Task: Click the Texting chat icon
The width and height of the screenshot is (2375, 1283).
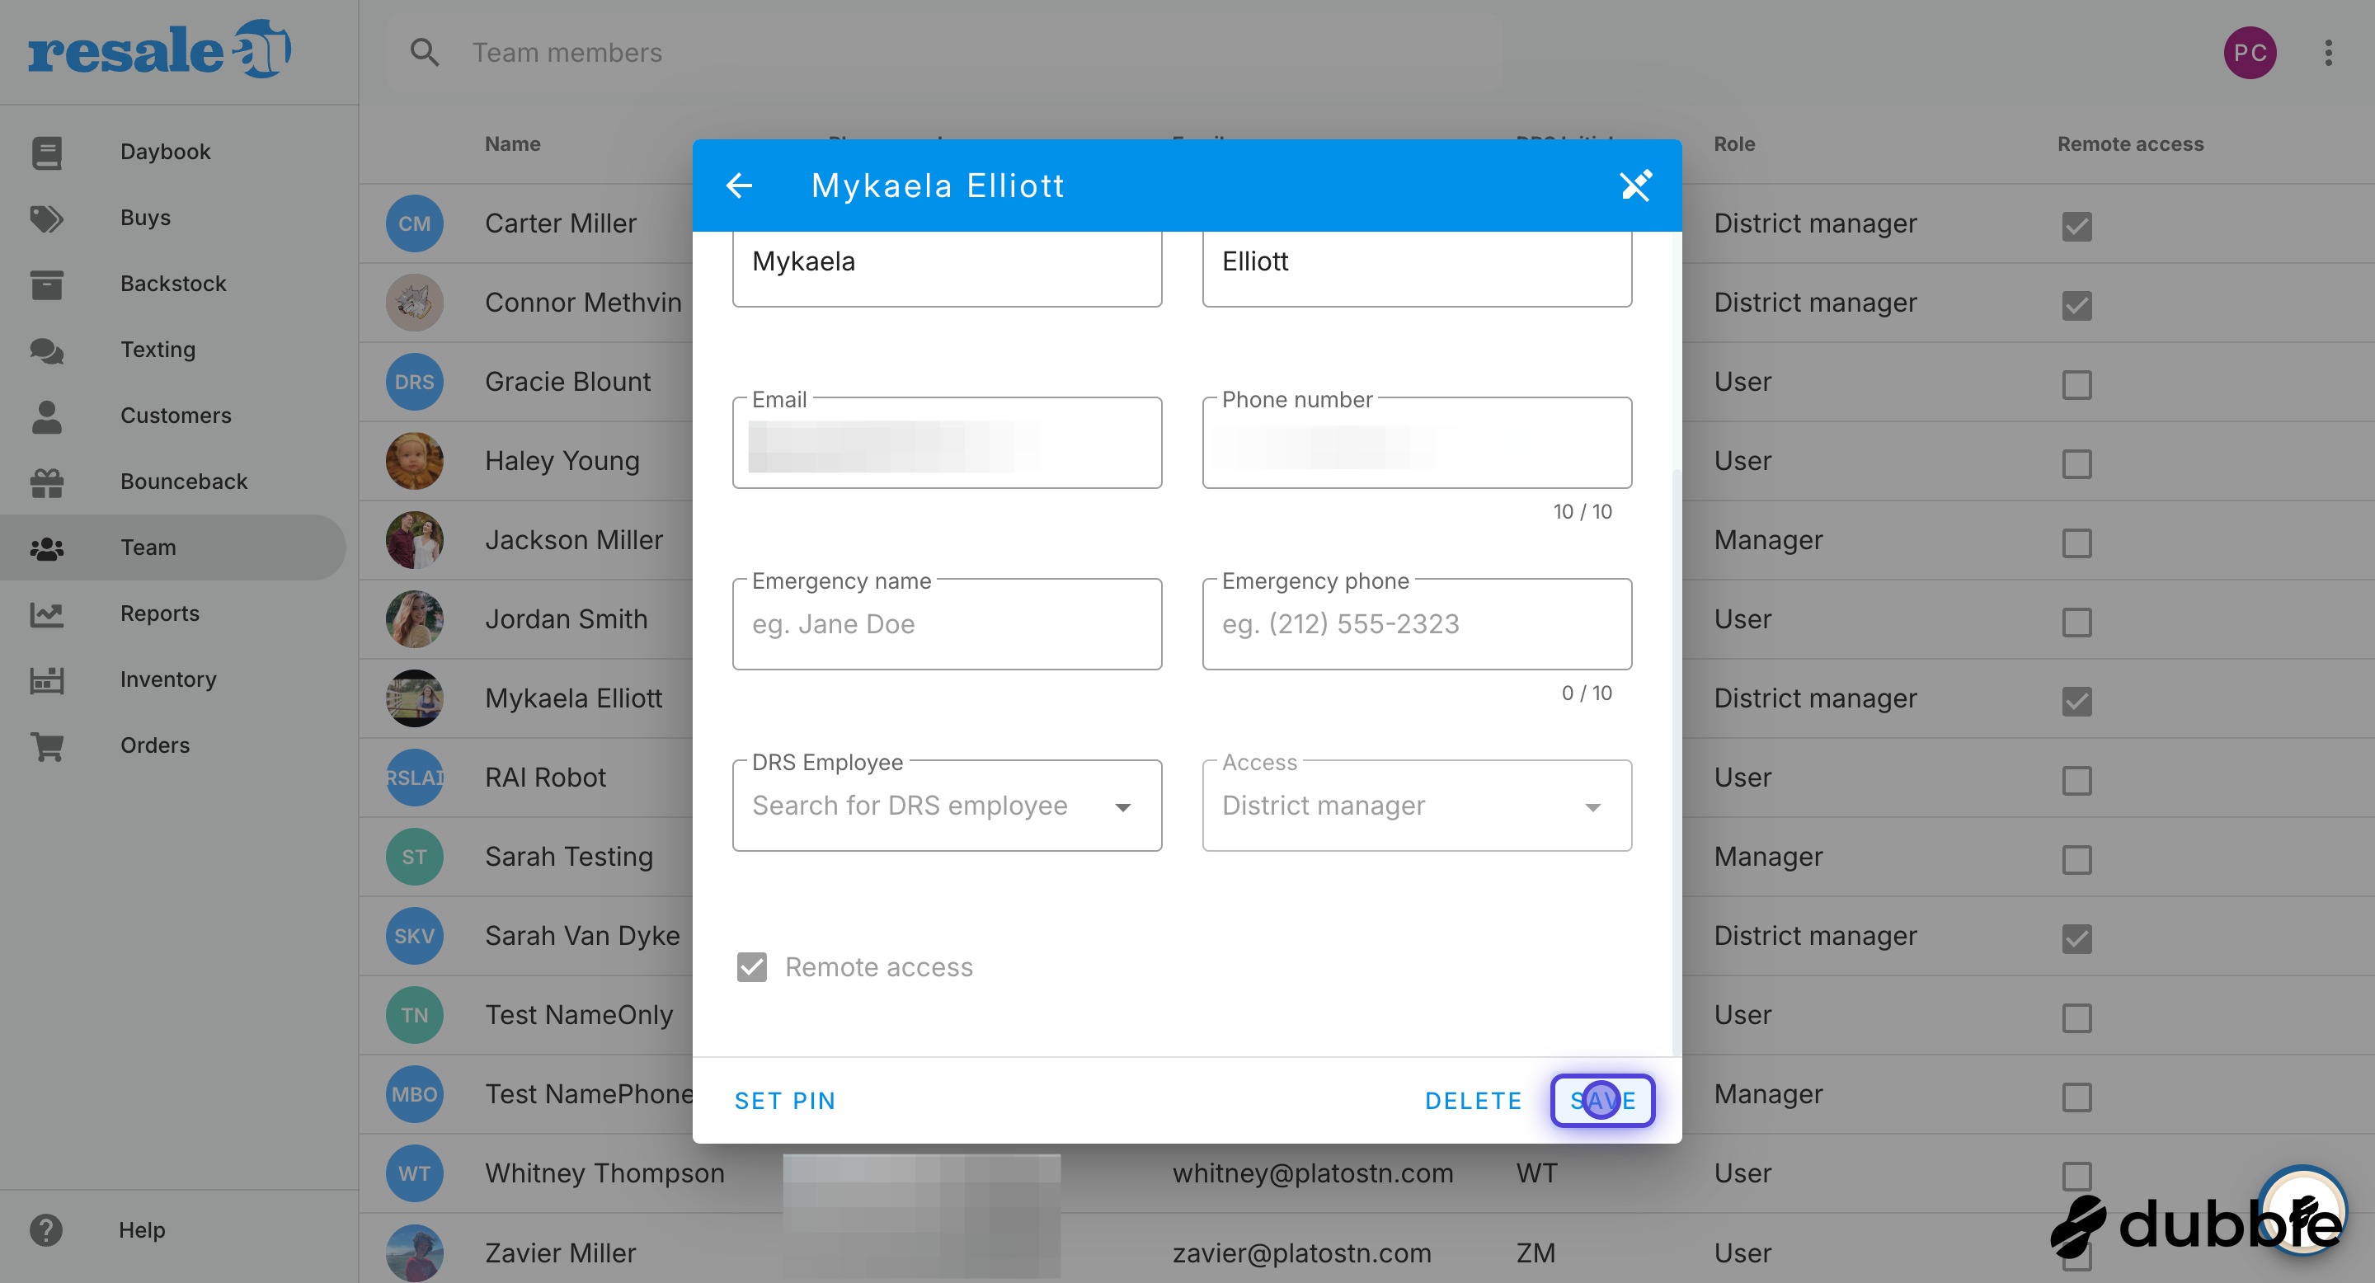Action: click(x=46, y=350)
